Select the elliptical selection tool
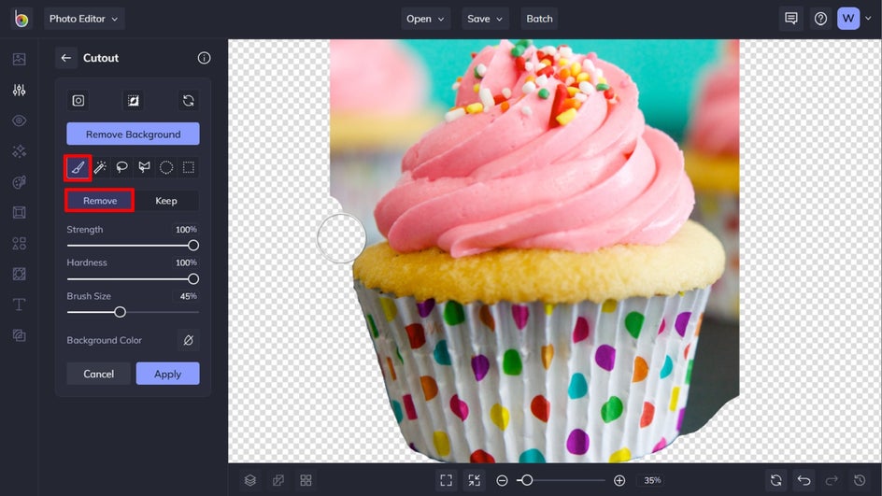Image resolution: width=882 pixels, height=496 pixels. [166, 167]
